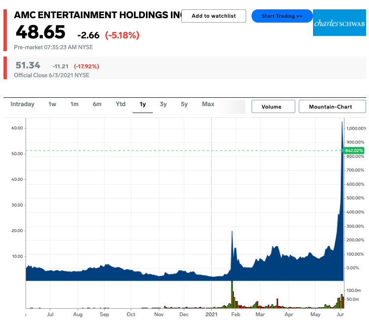
Task: Click the 60.00 price axis label
Action: pos(17,128)
